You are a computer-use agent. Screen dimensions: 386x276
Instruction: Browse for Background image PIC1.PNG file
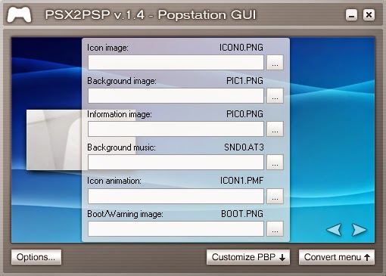tap(275, 95)
